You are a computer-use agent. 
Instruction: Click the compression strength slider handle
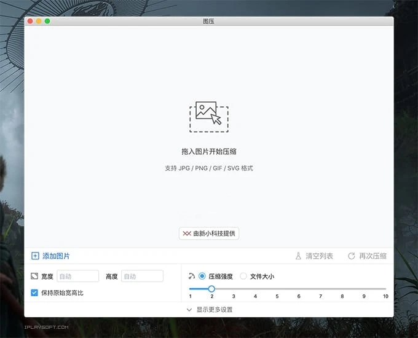point(211,289)
